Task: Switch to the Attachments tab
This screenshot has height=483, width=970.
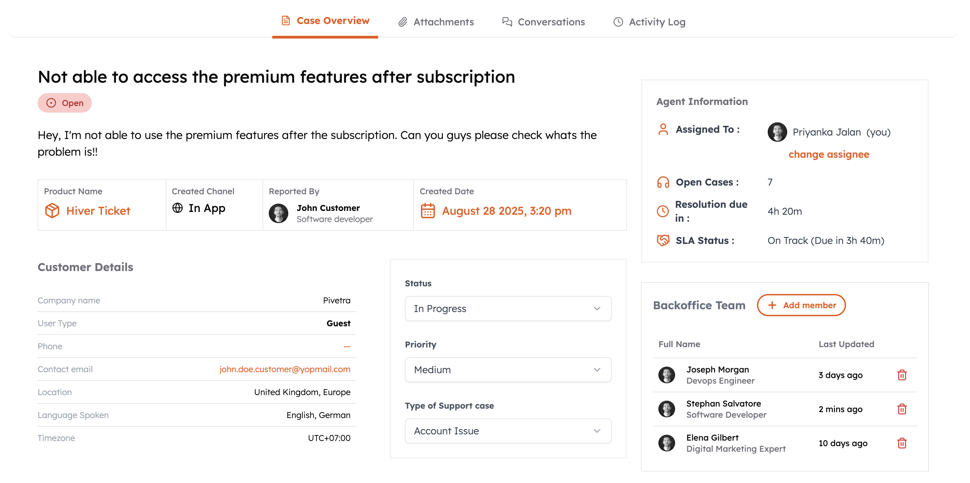Action: 436,22
